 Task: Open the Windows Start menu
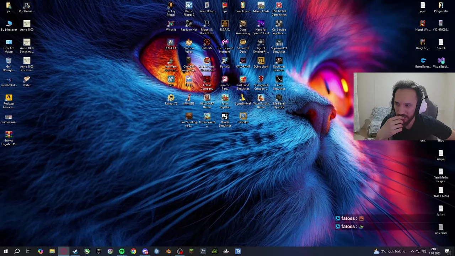pos(5,251)
